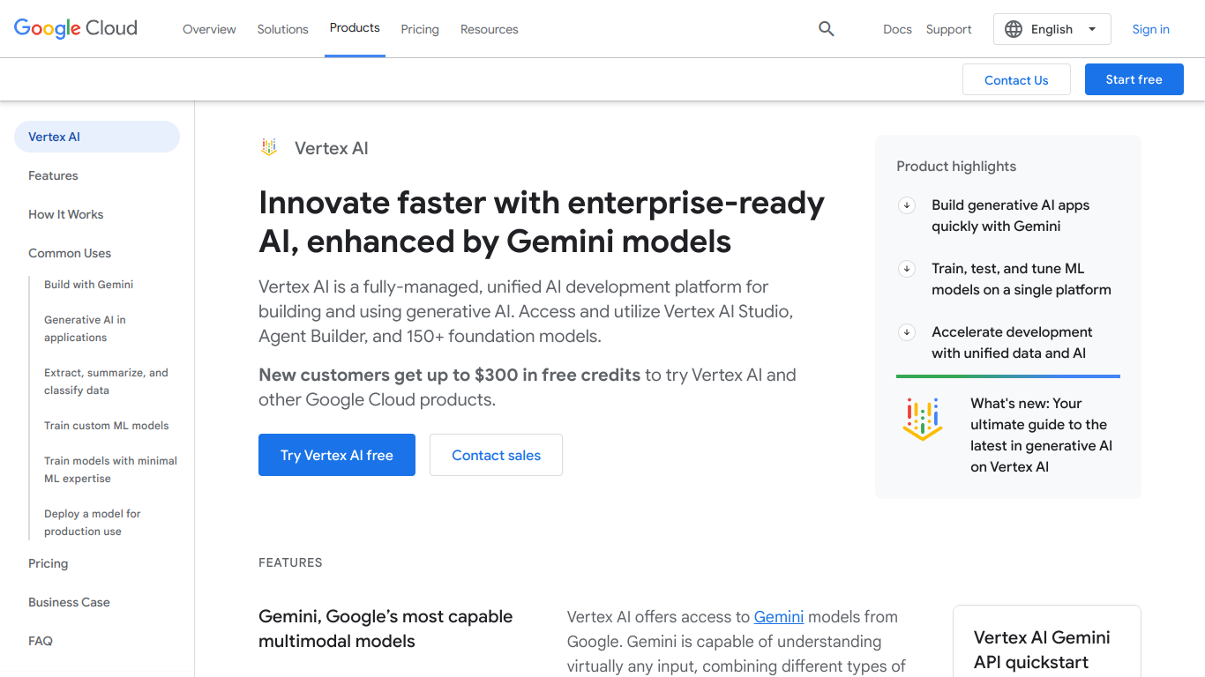
Task: Jump to How It Works in sidebar
Action: click(65, 214)
